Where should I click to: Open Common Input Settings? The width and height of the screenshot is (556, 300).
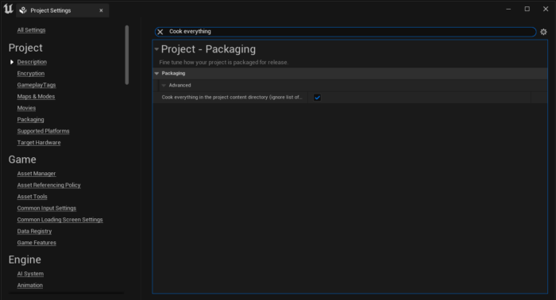(47, 208)
